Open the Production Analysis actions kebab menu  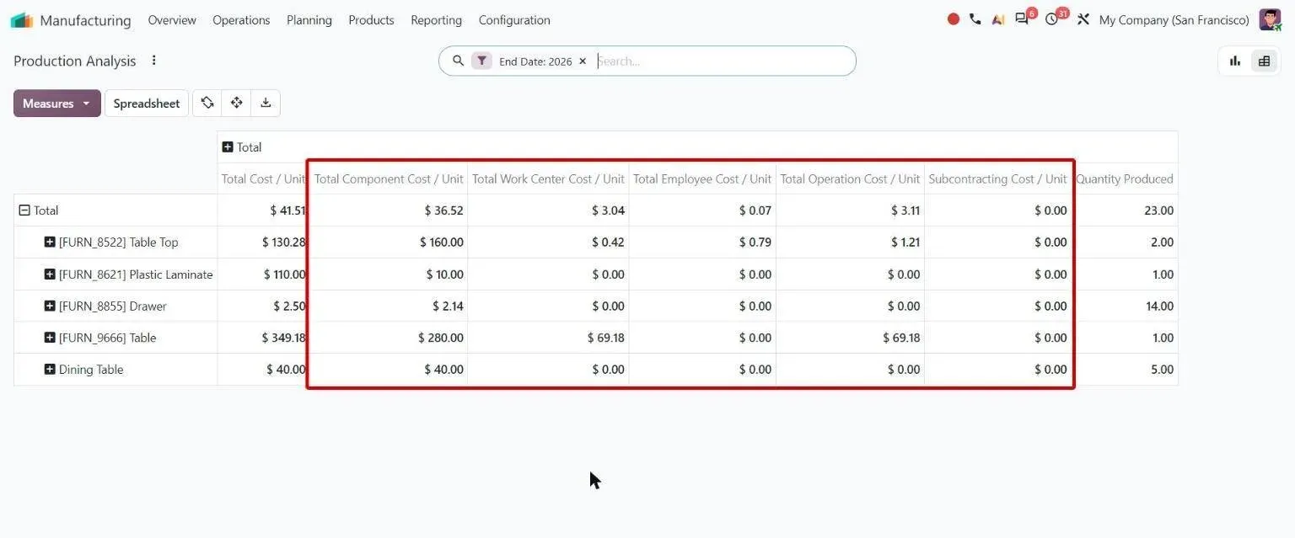pyautogui.click(x=153, y=61)
